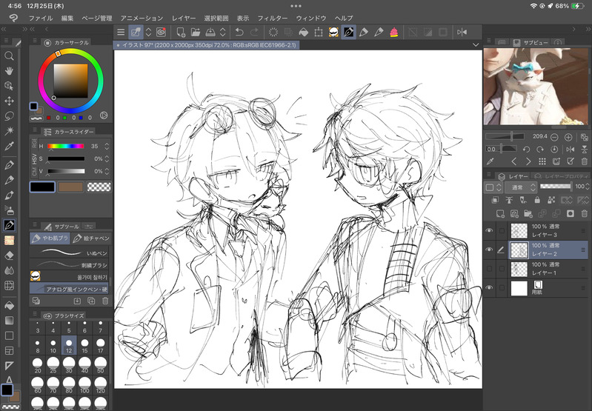Click the New layer folder icon
Image resolution: width=592 pixels, height=411 pixels.
point(528,214)
